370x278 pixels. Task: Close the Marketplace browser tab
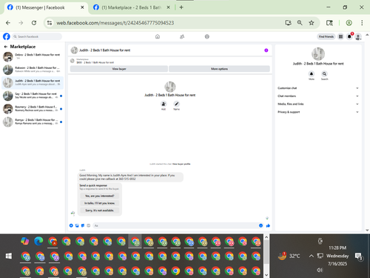168,7
